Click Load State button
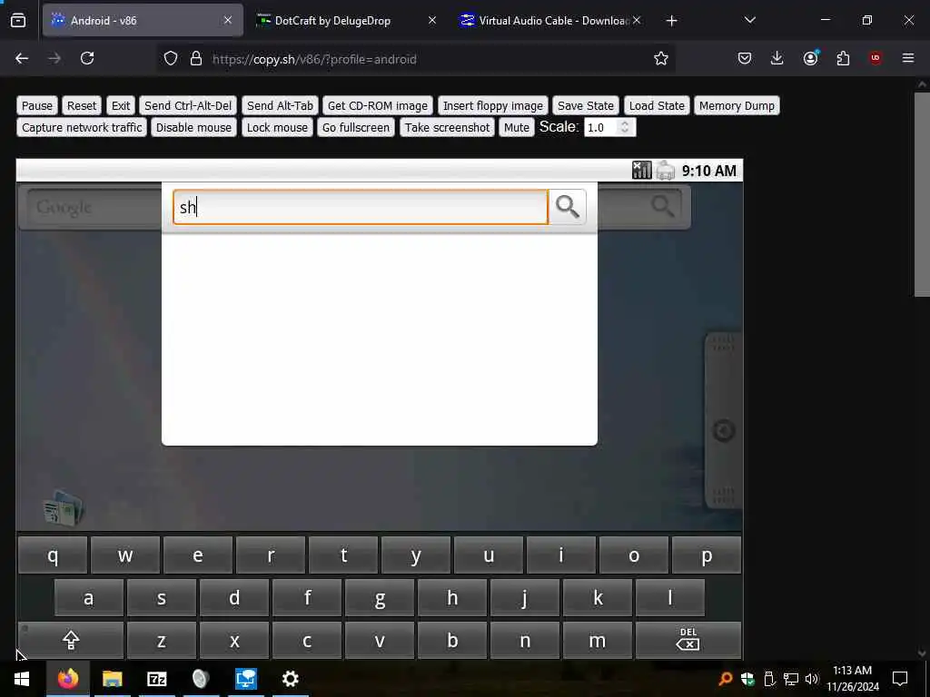The image size is (930, 697). click(x=657, y=105)
